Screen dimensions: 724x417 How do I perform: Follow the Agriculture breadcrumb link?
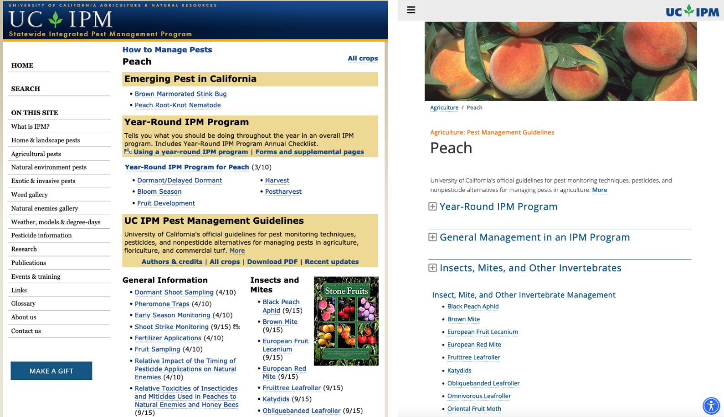[444, 108]
